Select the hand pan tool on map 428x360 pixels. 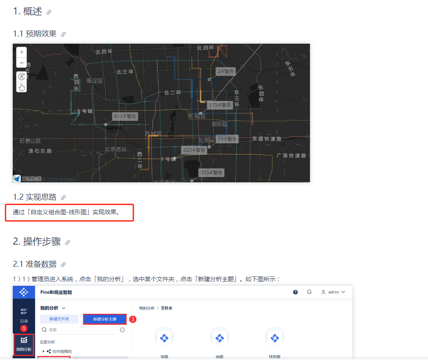click(x=22, y=87)
